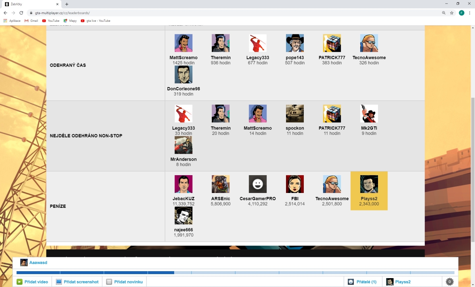Select the Žebříčky browser tab

coord(31,4)
